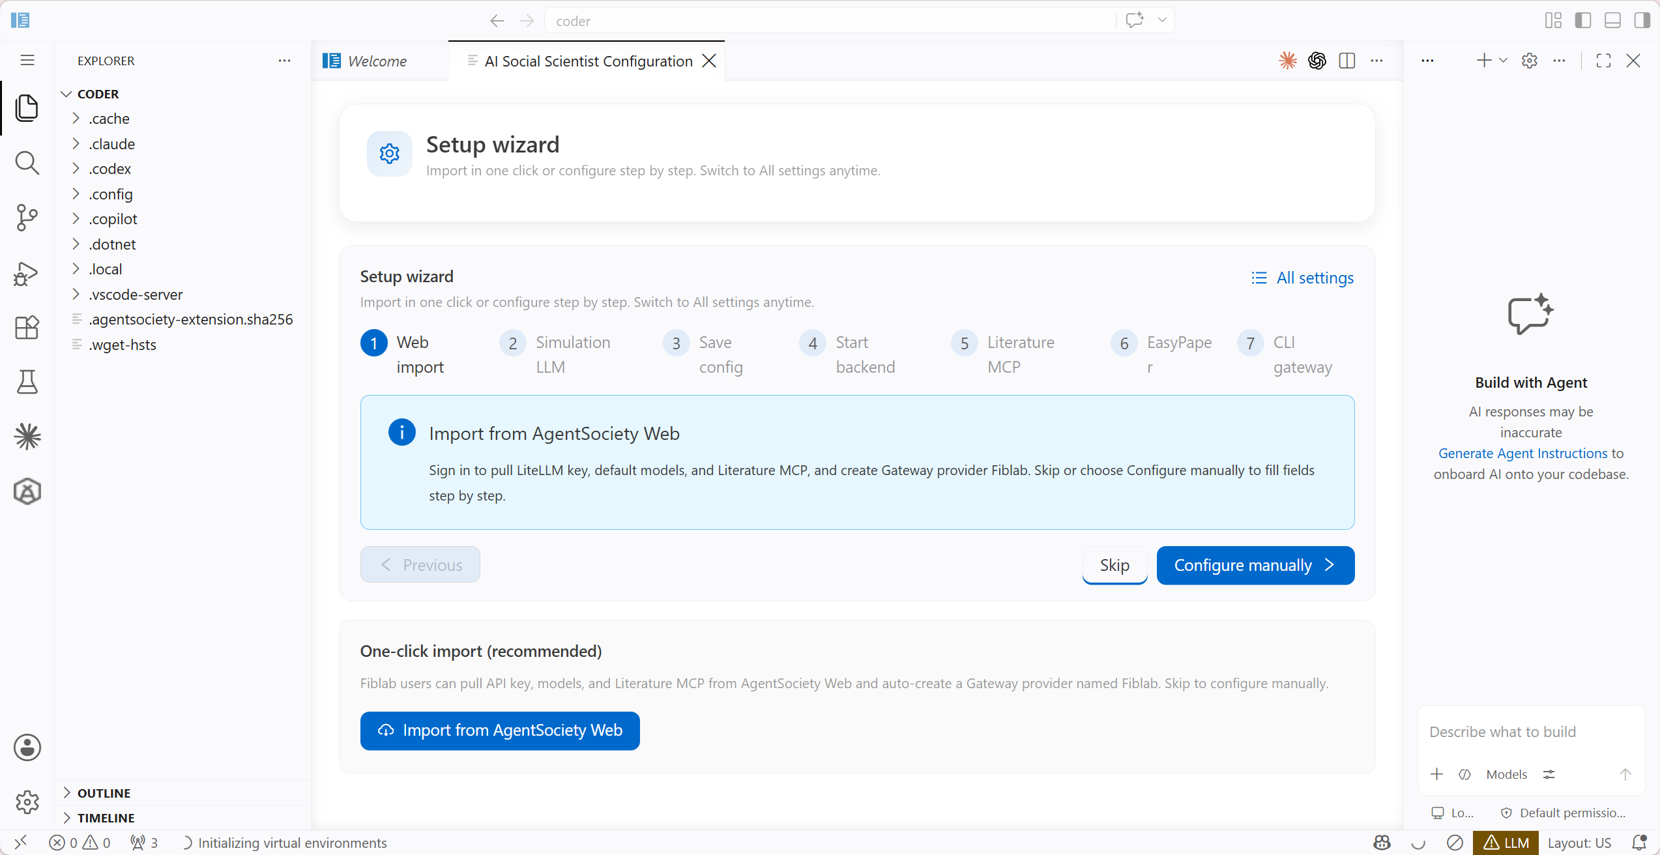The image size is (1660, 855).
Task: Open the Testing flask view
Action: pos(27,382)
